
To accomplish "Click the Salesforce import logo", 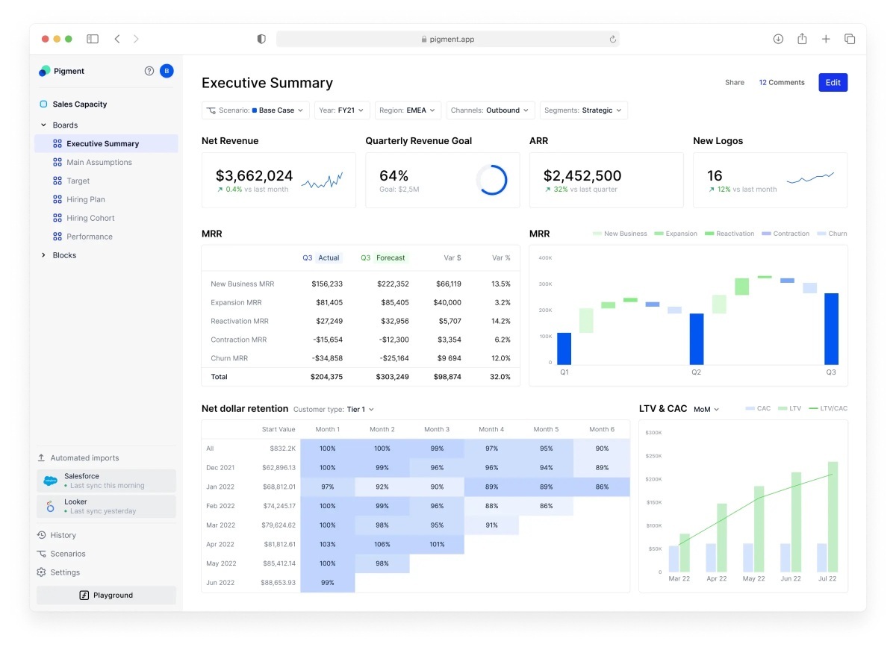I will click(x=50, y=481).
